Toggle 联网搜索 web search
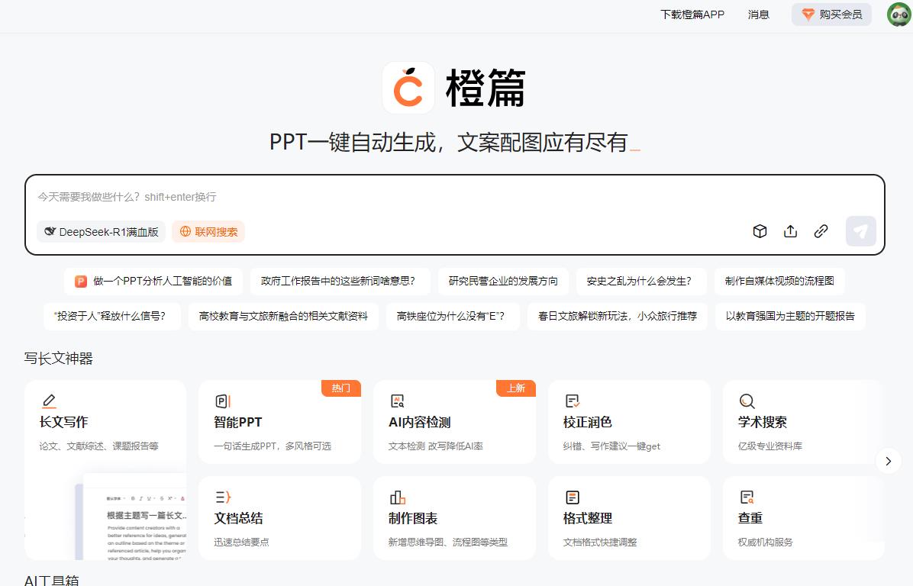Image resolution: width=913 pixels, height=586 pixels. coord(208,232)
